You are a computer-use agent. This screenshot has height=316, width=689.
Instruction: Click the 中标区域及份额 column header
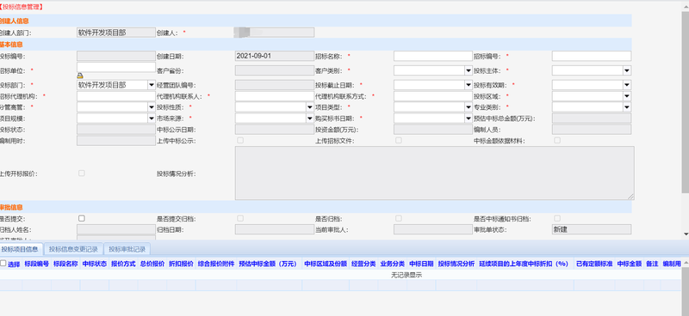(326, 264)
